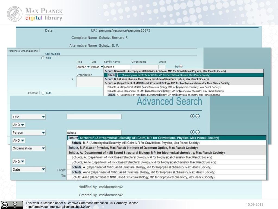The image size is (278, 209).
Task: Select highlighted 'Schutz, Bernard F.' suggestion in Advanced Search
Action: tap(166, 138)
